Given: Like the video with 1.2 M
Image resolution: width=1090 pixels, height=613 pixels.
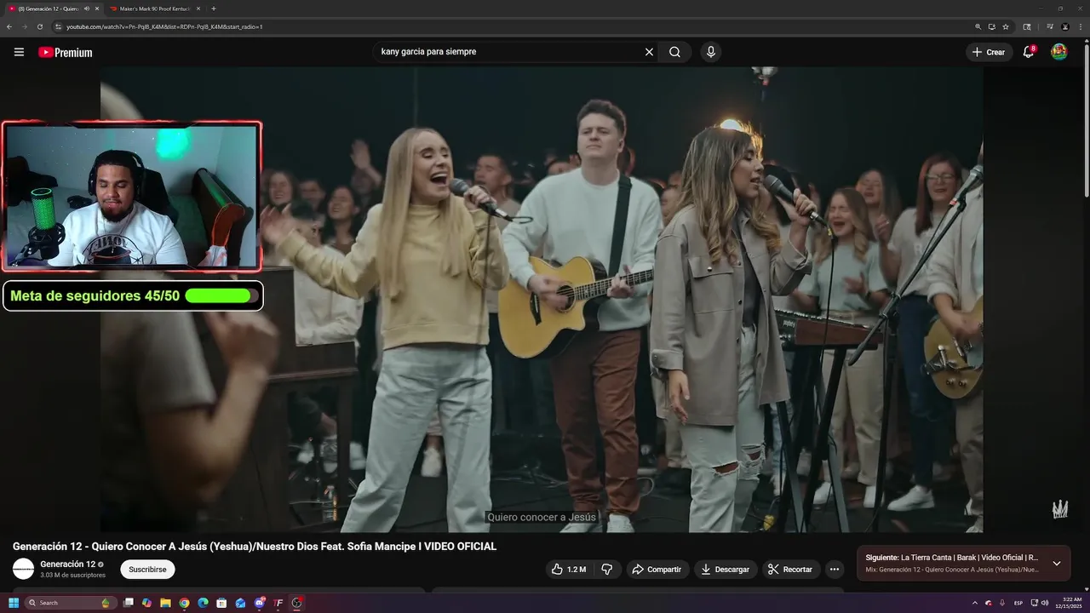Looking at the screenshot, I should tap(568, 569).
